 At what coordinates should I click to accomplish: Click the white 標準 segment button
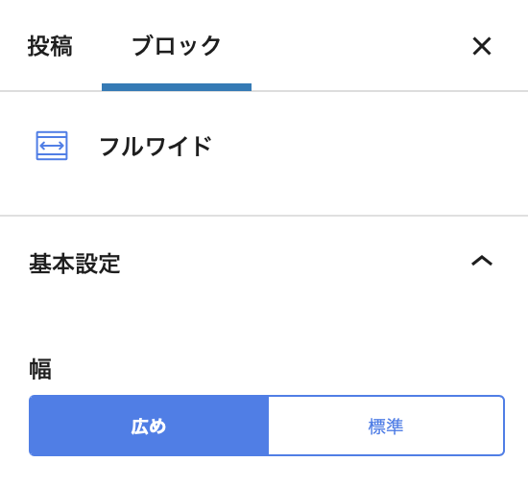tap(386, 426)
